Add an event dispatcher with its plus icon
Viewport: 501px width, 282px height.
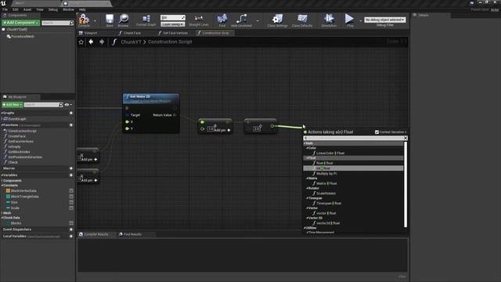(x=71, y=230)
